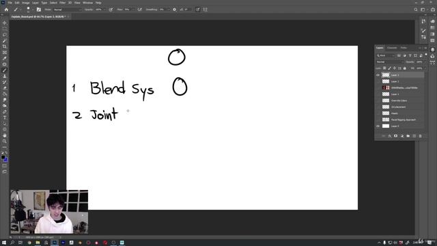Viewport: 437px width, 246px height.
Task: Hide the selected top layer's eye
Action: coord(378,75)
